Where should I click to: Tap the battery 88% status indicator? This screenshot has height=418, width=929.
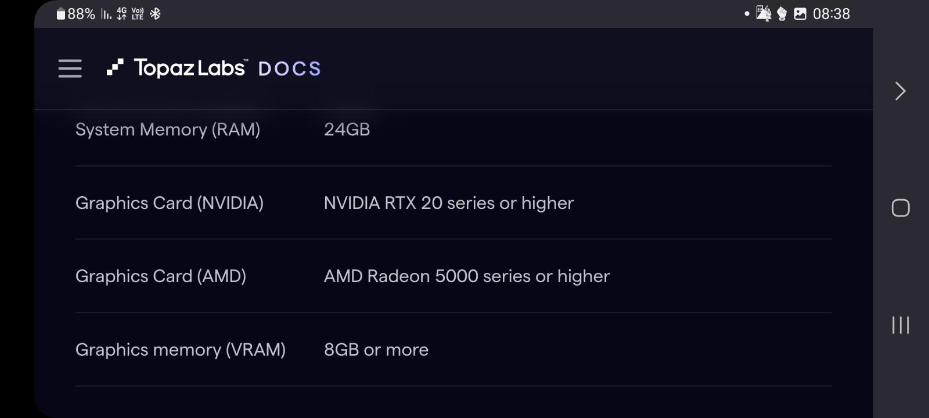pos(75,14)
